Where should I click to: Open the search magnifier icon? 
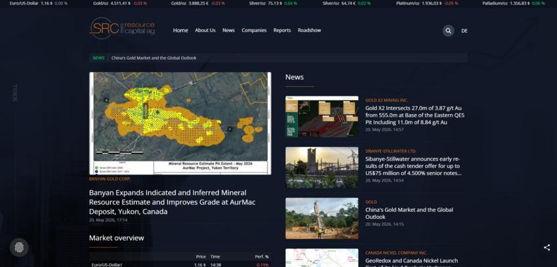pyautogui.click(x=448, y=31)
